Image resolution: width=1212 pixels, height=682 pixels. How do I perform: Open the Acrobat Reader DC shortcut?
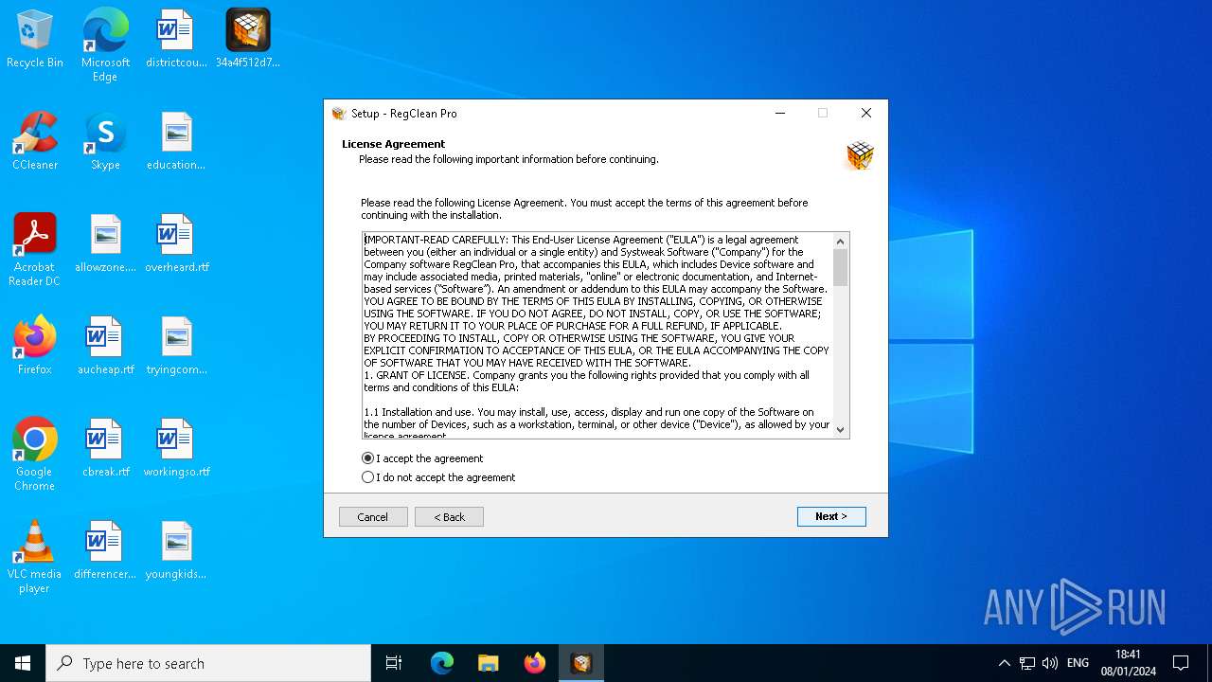click(x=35, y=250)
